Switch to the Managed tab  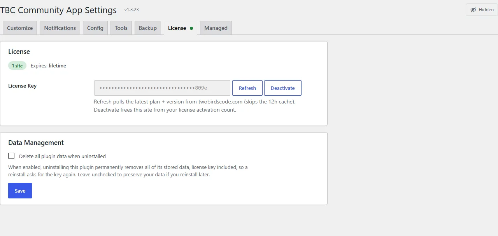(216, 28)
